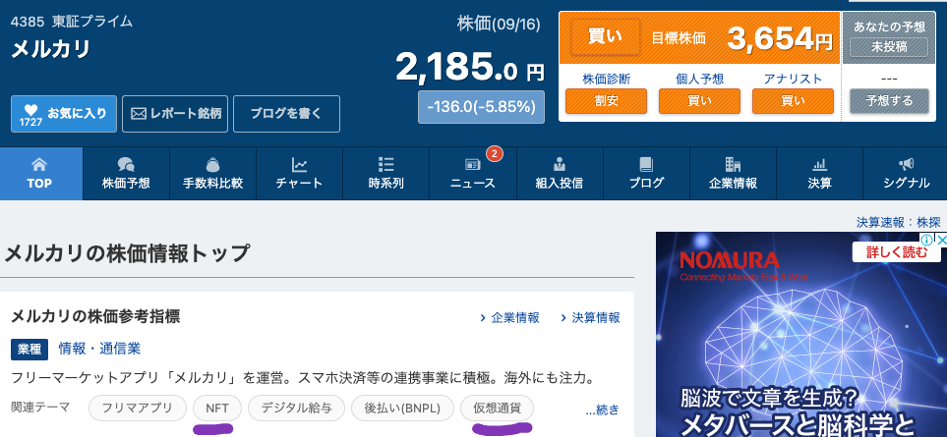
Task: Click the price change -136.0(-5.85%)
Action: coord(481,107)
